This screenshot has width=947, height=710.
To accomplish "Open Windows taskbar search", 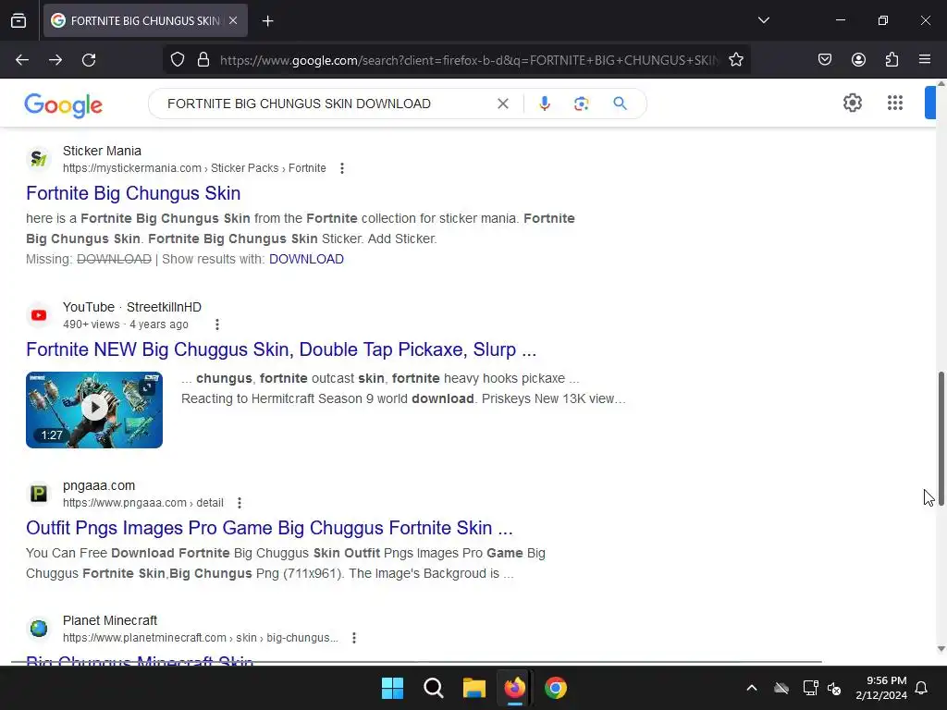I will pyautogui.click(x=434, y=688).
